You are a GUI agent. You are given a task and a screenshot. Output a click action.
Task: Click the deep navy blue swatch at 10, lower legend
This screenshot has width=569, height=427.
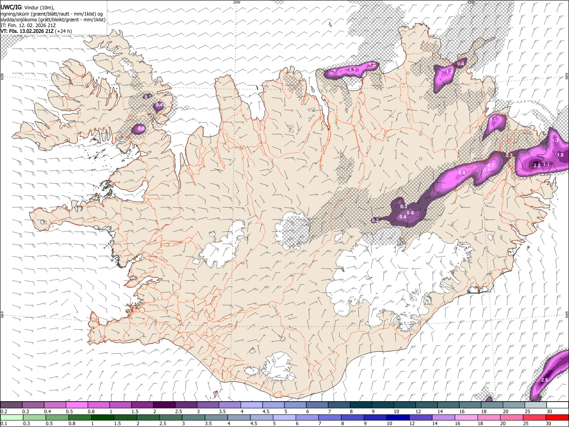(x=398, y=417)
